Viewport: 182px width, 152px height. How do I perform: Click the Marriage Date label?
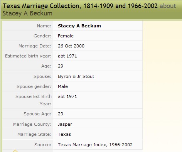point(35,46)
